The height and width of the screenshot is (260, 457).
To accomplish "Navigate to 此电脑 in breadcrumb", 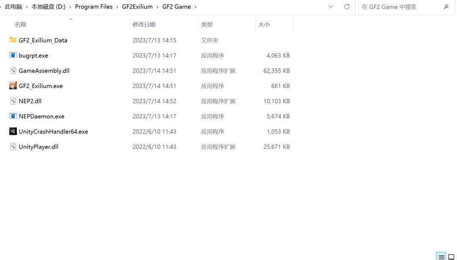I will [x=14, y=7].
